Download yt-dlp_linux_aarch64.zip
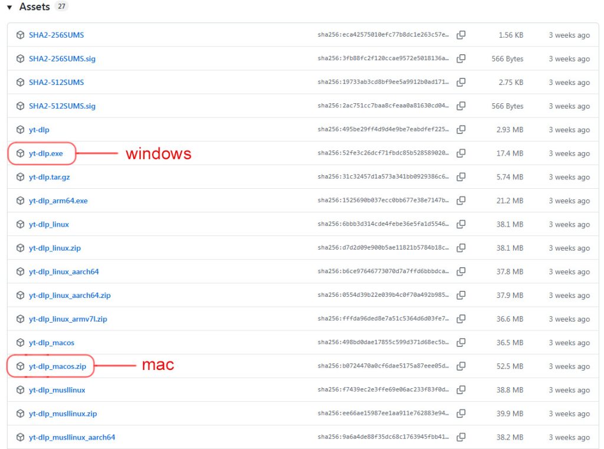 point(70,295)
